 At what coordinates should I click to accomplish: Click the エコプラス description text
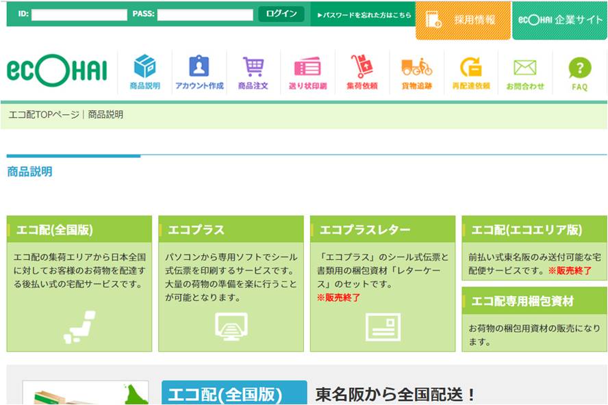231,277
